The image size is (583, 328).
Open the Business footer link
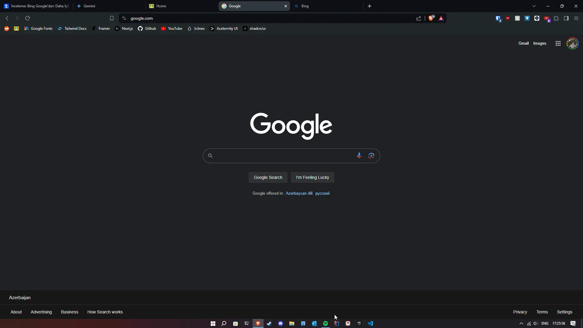(70, 312)
